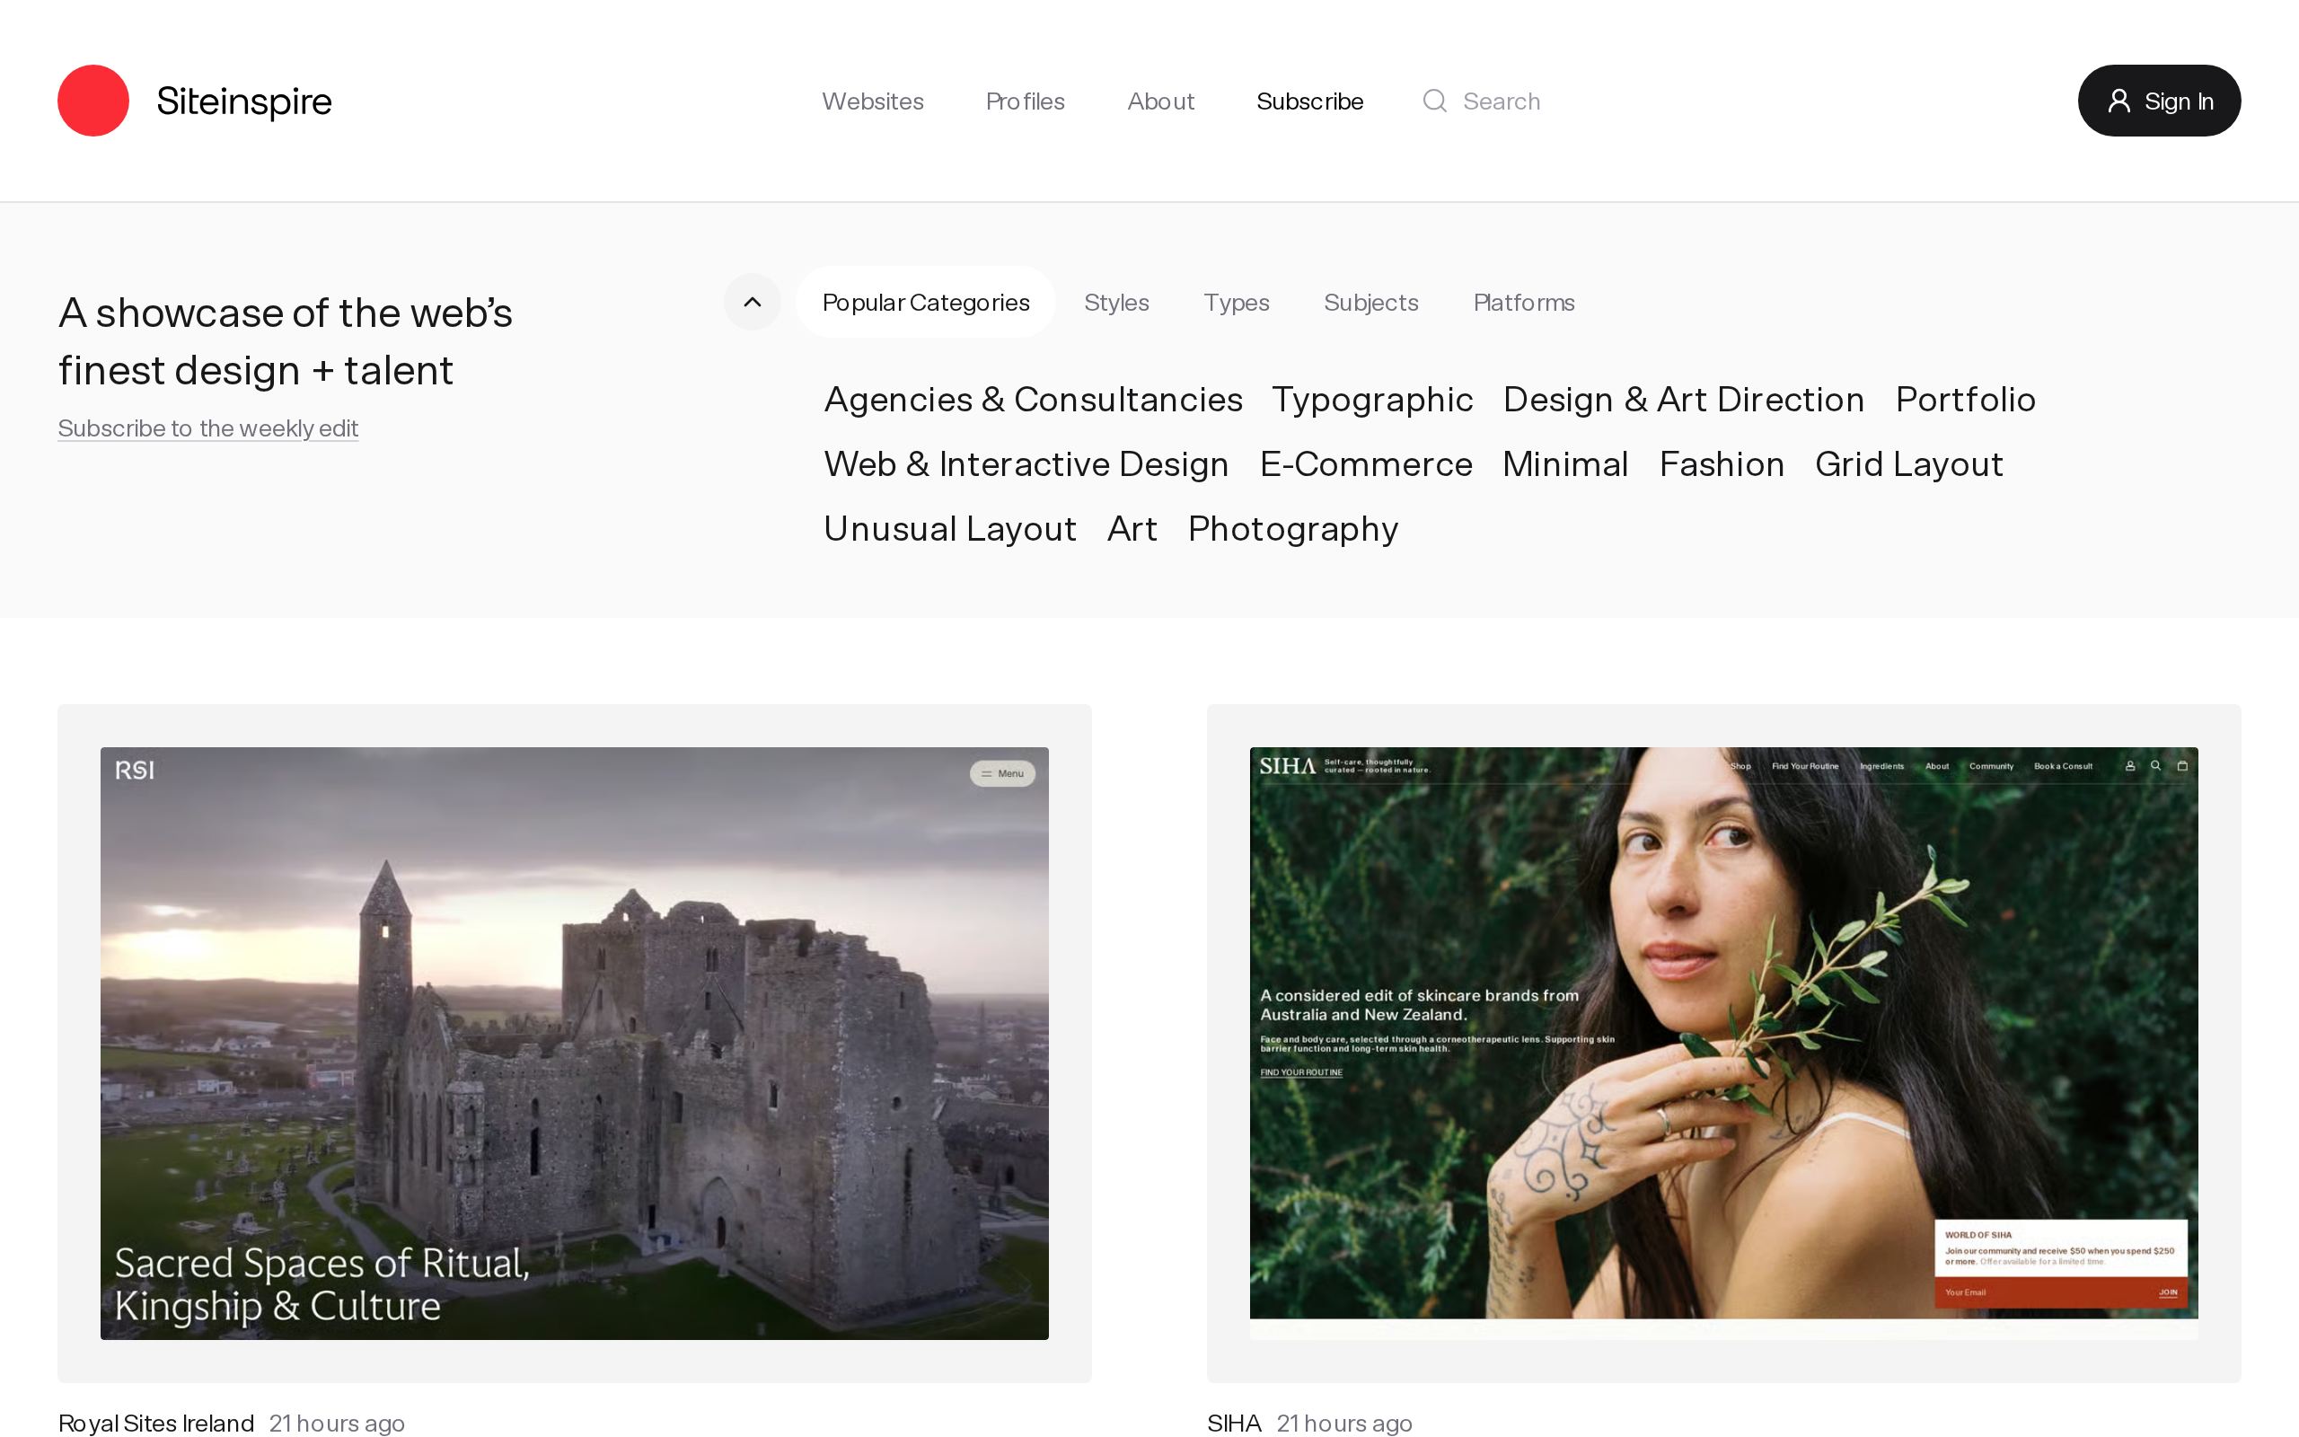Open the Fashion category
The image size is (2299, 1437).
(x=1722, y=463)
